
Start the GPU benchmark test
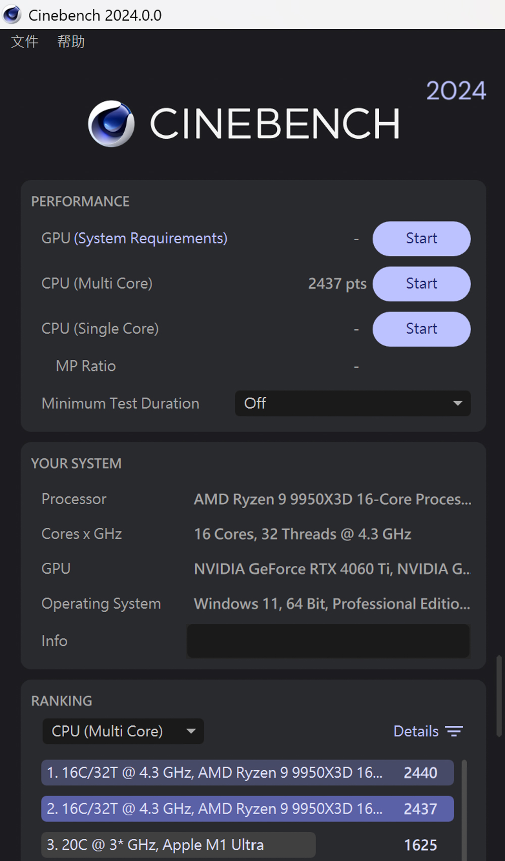tap(421, 239)
